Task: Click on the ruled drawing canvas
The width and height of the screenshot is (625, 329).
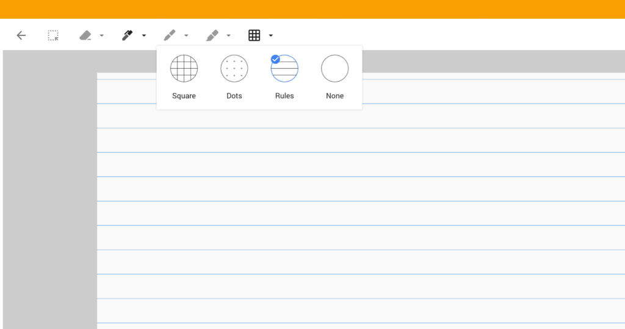Action: [360, 213]
